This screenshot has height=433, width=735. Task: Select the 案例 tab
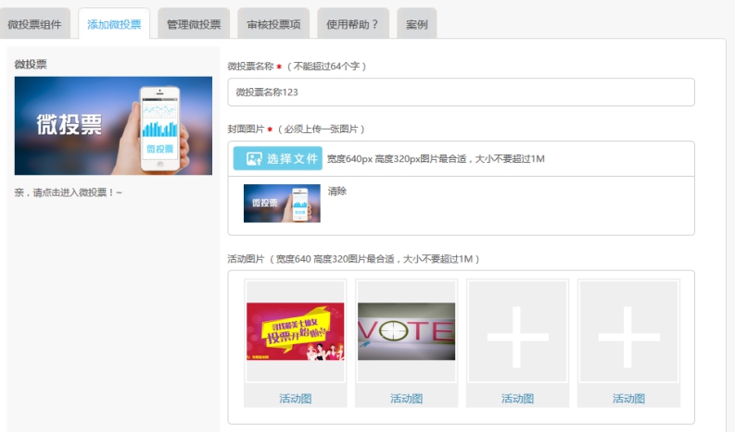tap(416, 24)
